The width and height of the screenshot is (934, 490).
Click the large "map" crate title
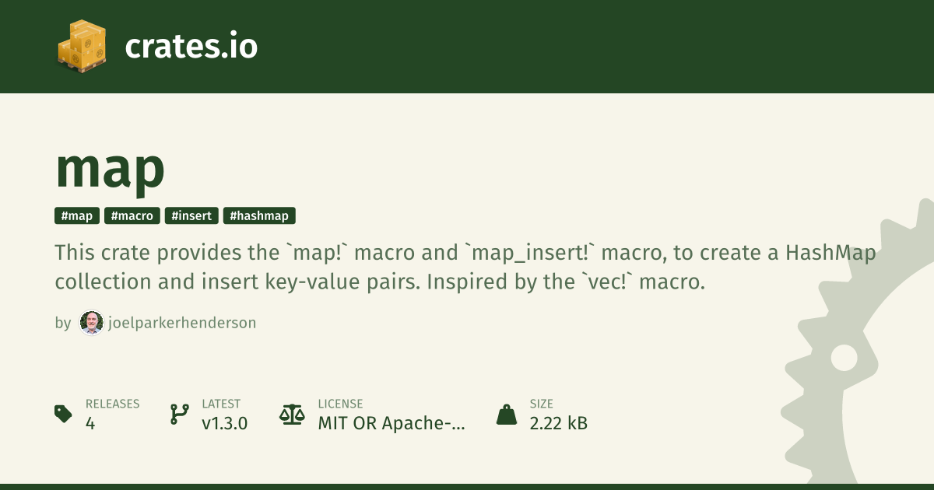click(x=110, y=169)
